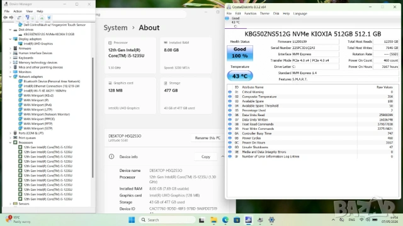Click the last blue icon in Device Manager toolbar
The width and height of the screenshot is (403, 226).
(49, 18)
